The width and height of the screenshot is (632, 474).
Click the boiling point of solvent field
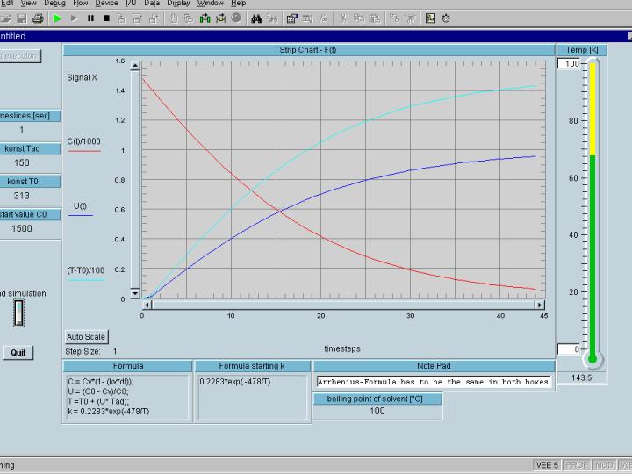[377, 411]
